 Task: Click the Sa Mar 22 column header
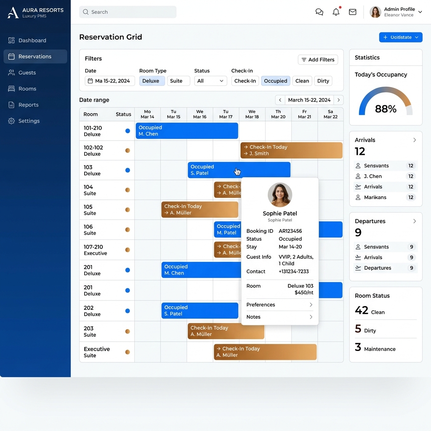coord(330,114)
